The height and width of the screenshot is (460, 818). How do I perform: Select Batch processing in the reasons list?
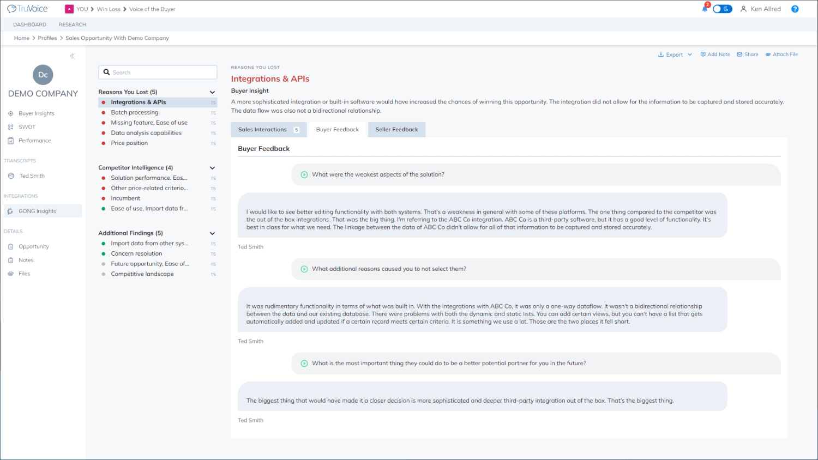(135, 112)
